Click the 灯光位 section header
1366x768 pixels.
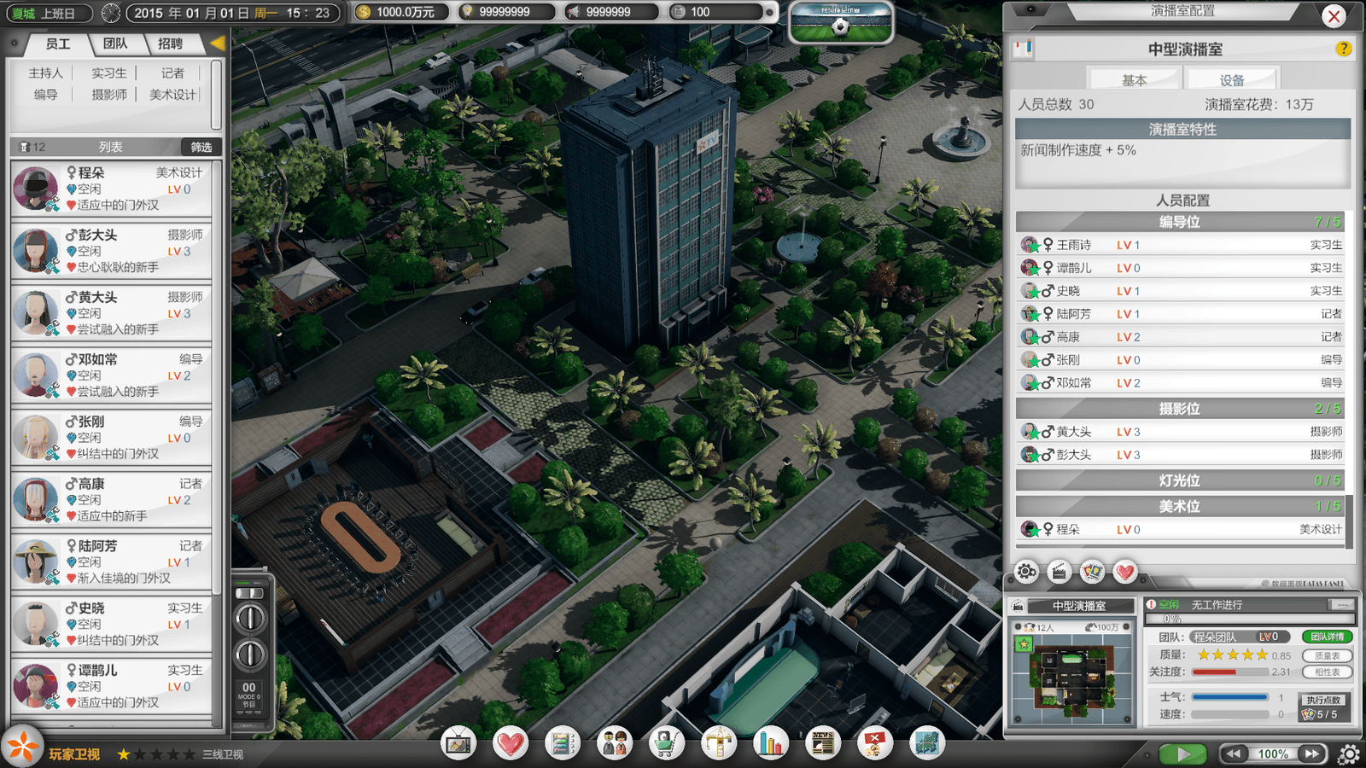click(x=1181, y=480)
